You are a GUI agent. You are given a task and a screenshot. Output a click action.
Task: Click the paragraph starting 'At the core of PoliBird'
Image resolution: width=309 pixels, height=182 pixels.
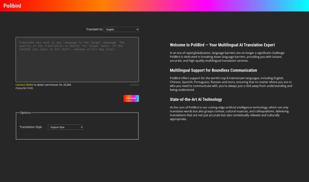[x=229, y=113]
